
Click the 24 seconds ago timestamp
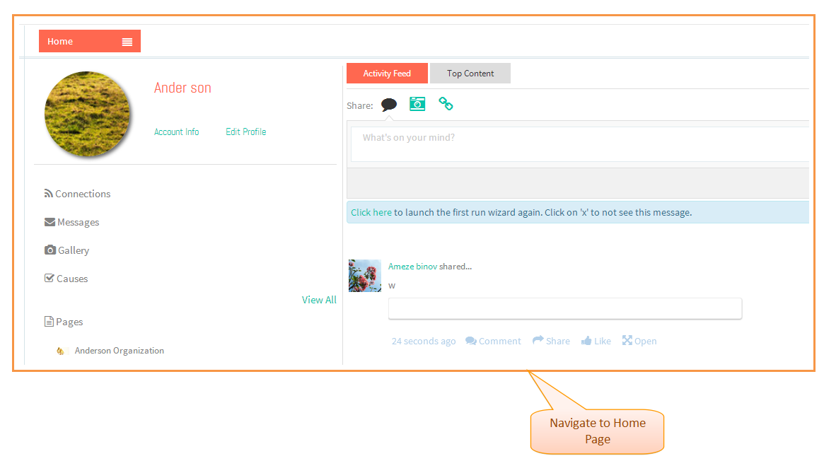coord(424,342)
